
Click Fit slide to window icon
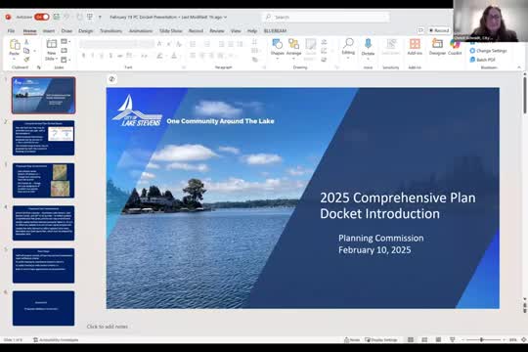click(x=524, y=340)
